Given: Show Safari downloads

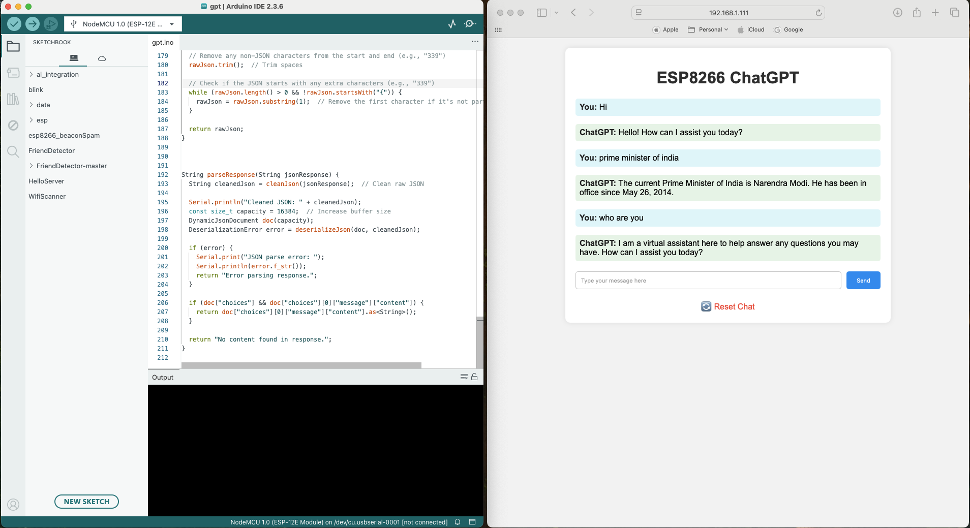Looking at the screenshot, I should click(x=898, y=13).
